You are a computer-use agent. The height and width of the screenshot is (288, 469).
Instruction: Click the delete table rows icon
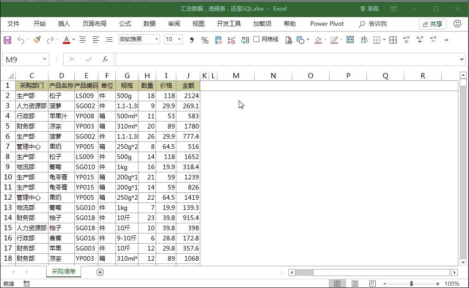coord(218,40)
